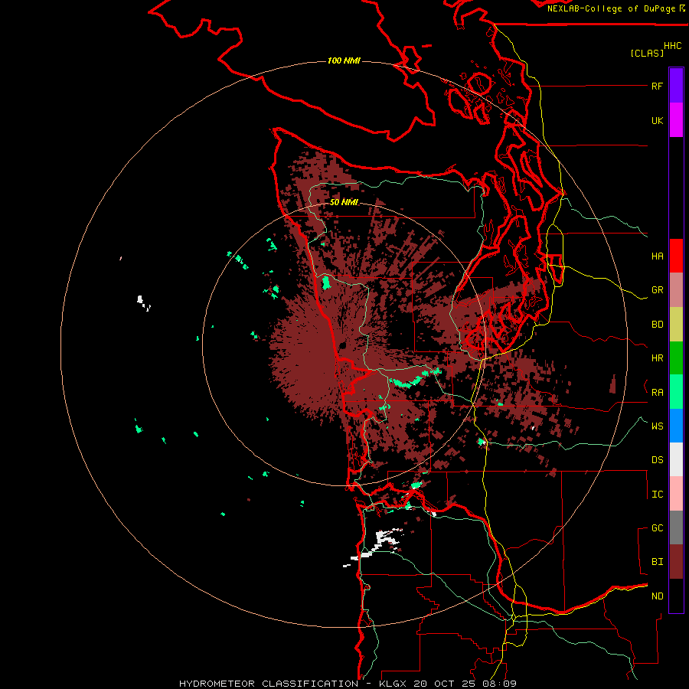Select the WS blue legend swatch
The width and height of the screenshot is (689, 689).
[676, 426]
